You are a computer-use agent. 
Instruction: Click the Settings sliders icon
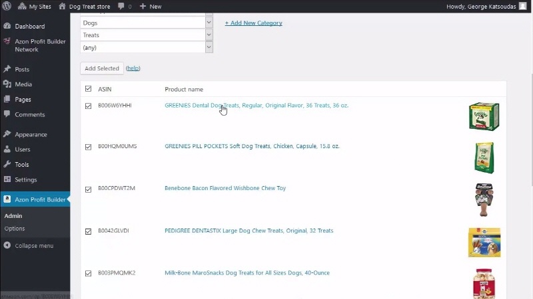(x=7, y=179)
